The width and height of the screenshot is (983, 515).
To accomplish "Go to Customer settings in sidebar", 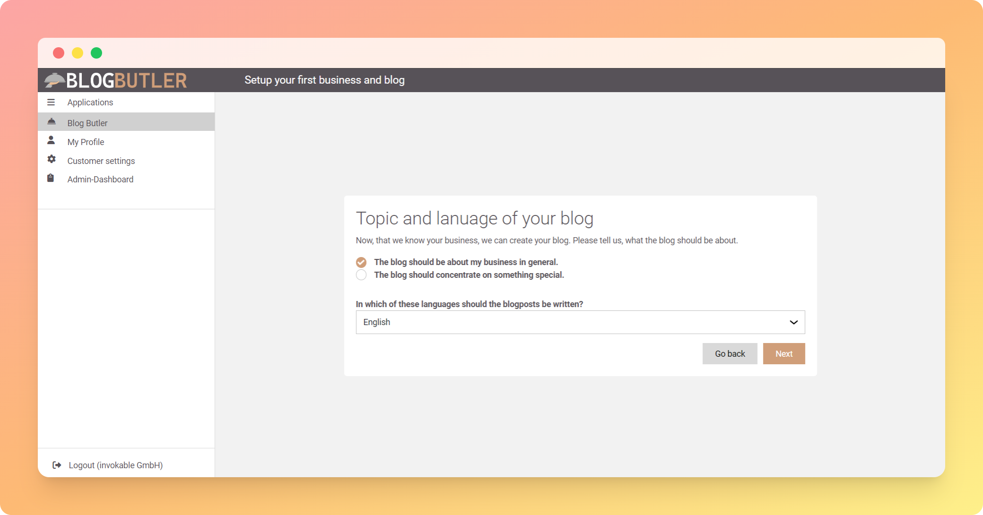I will (x=101, y=161).
